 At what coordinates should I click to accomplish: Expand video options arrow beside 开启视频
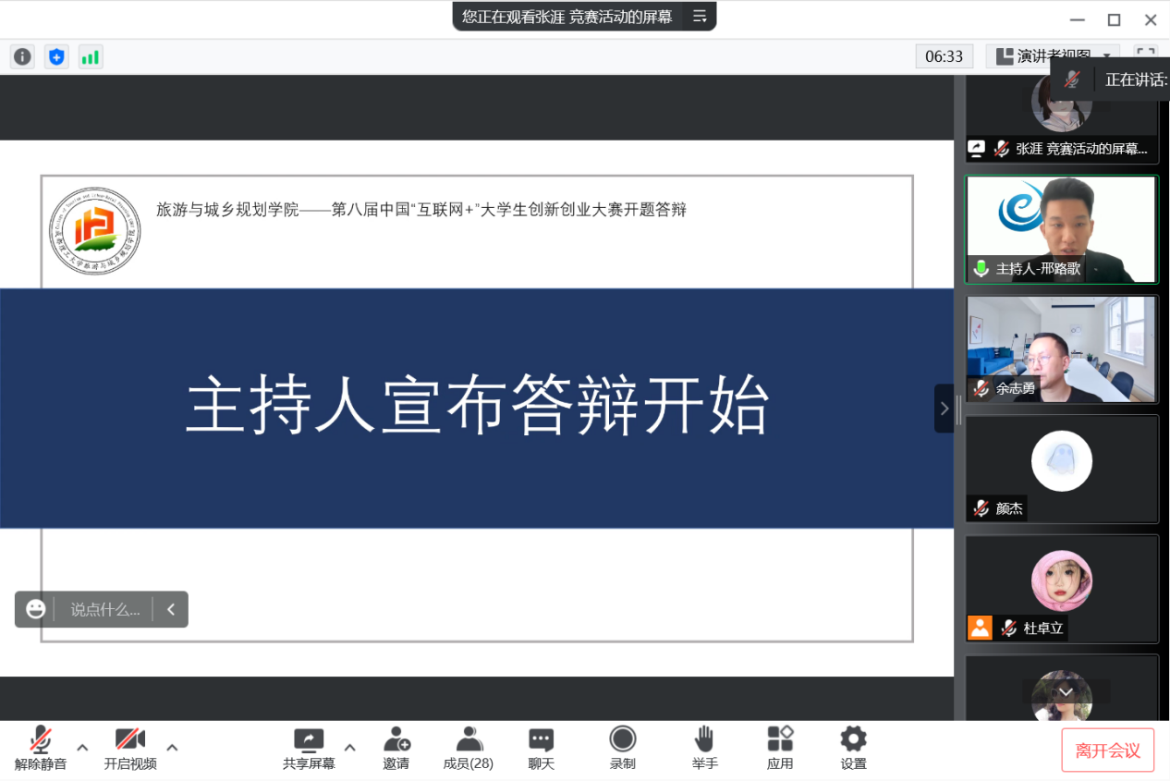coord(172,748)
